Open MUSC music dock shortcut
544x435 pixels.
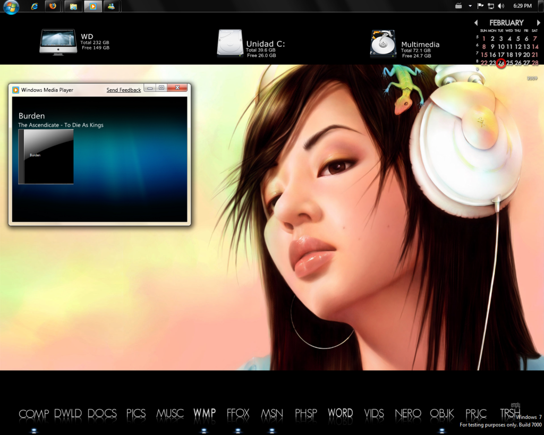coord(169,414)
